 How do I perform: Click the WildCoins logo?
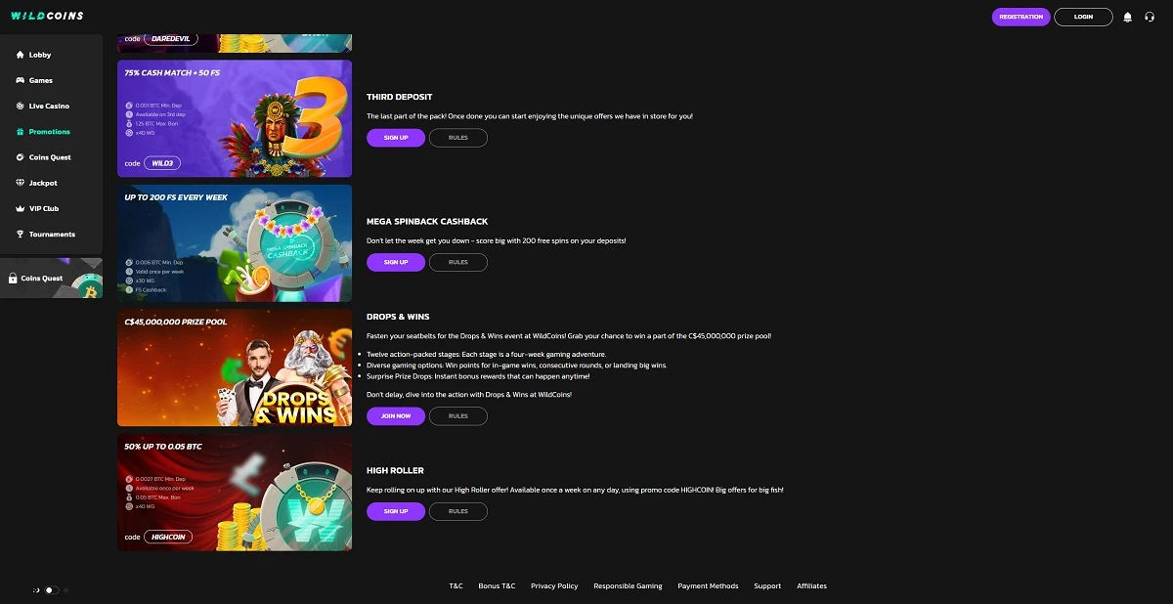[x=47, y=17]
